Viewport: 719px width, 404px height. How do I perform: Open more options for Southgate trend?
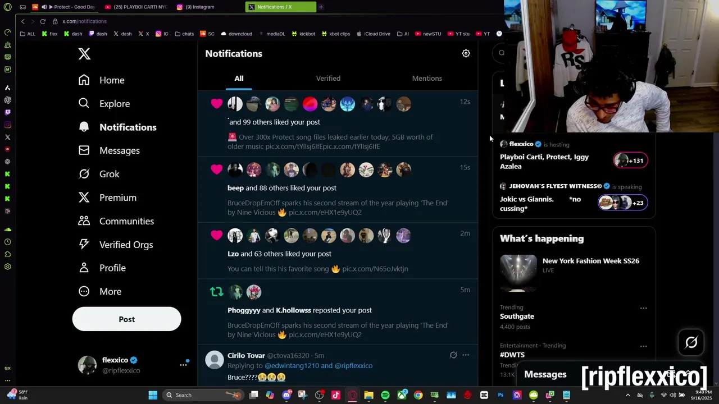(643, 308)
